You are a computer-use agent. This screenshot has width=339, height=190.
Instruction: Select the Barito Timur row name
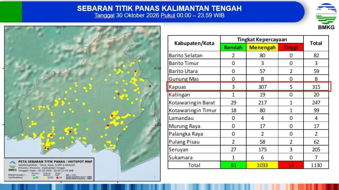184,63
